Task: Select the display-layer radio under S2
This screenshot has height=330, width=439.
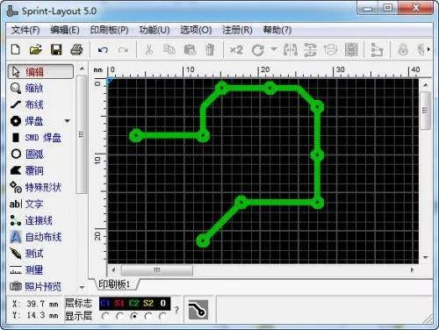Action: (148, 316)
